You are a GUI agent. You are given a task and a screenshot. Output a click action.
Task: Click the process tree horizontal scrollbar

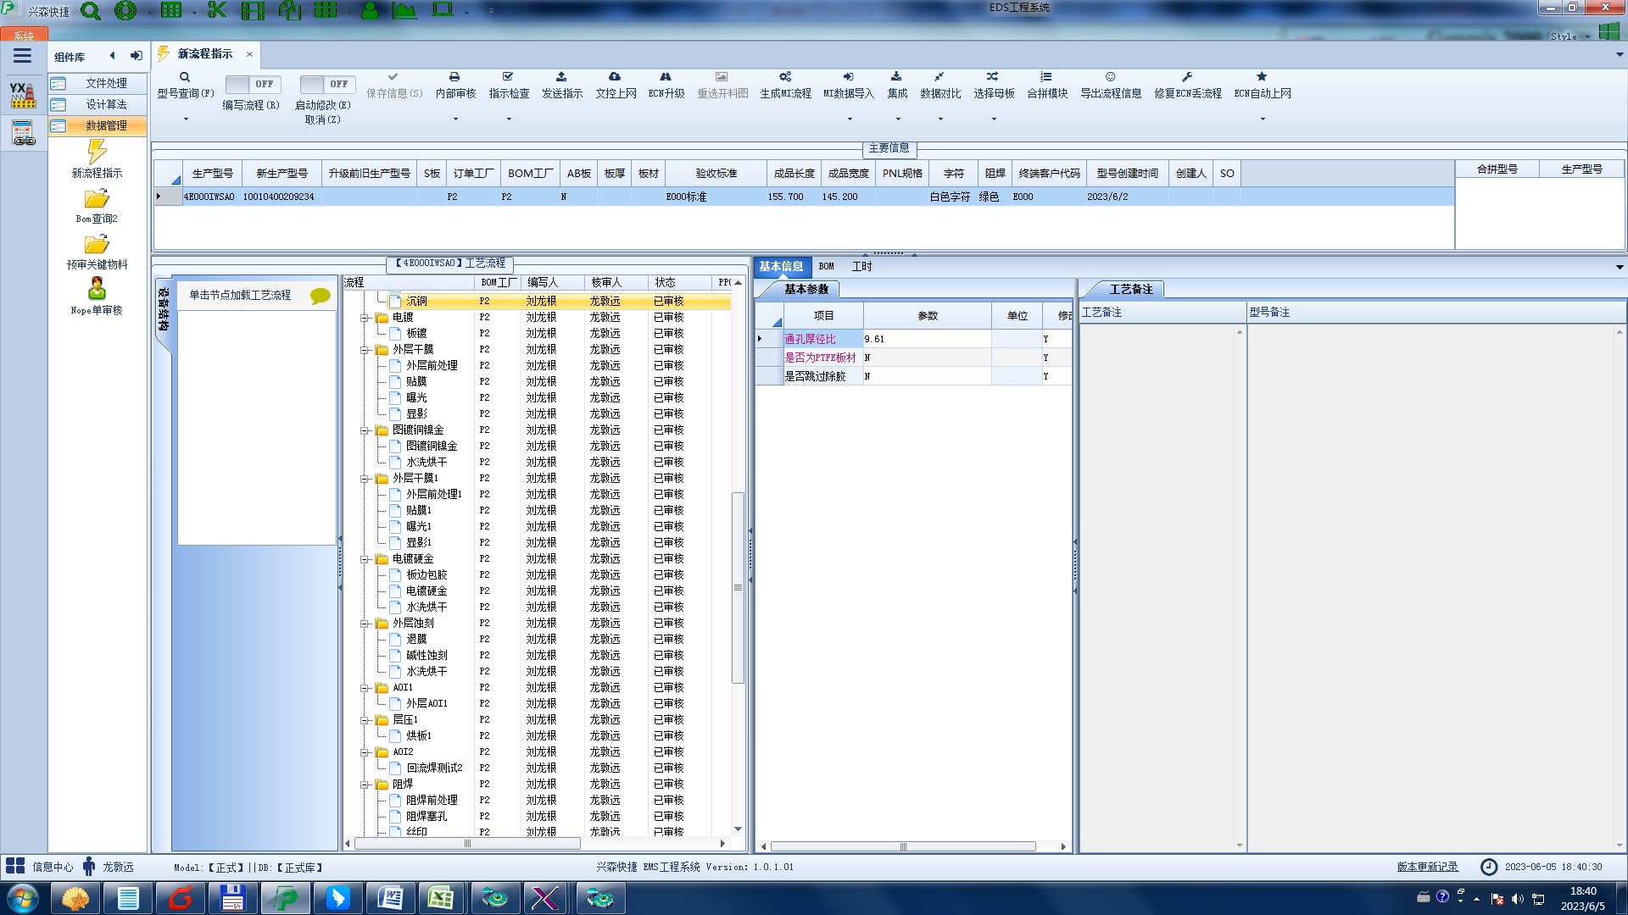[x=467, y=844]
